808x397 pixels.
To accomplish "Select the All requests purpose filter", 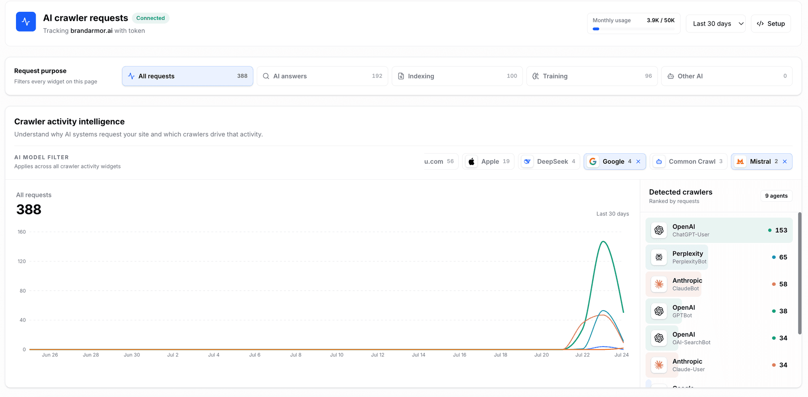I will [x=187, y=76].
